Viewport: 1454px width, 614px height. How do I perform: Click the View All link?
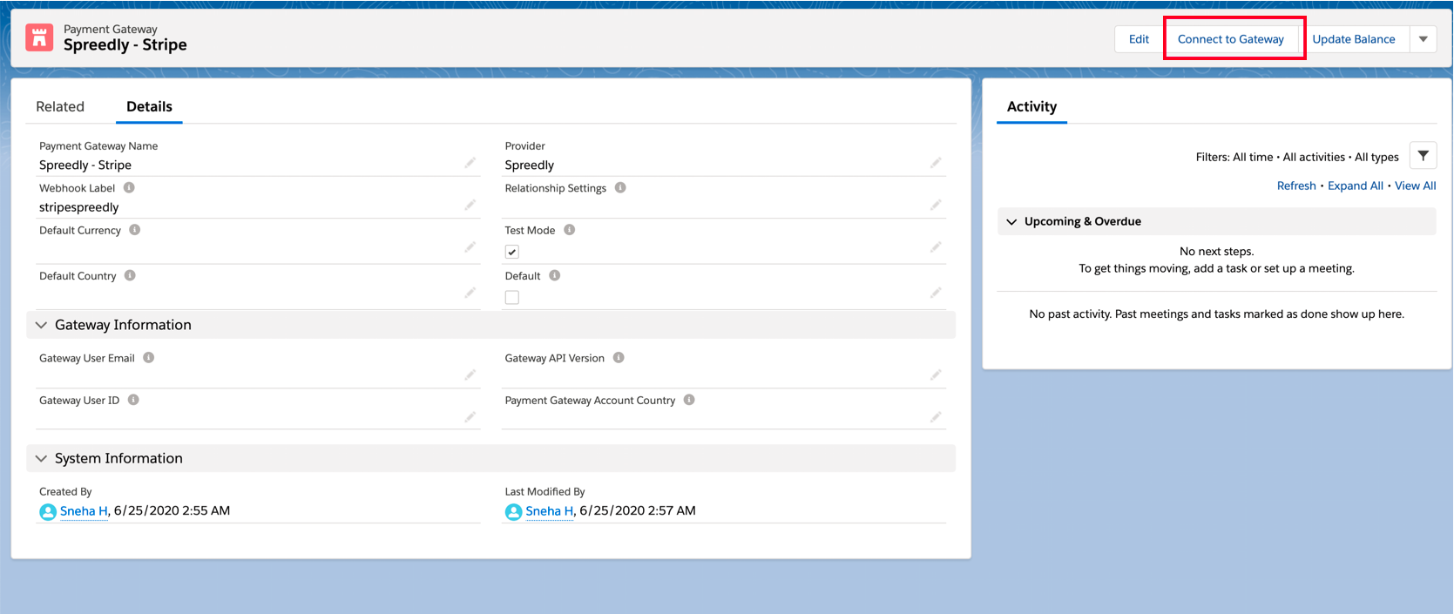(1415, 186)
